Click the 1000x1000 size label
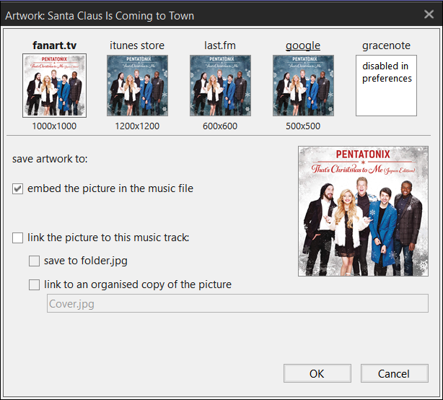443x400 pixels. coord(54,126)
